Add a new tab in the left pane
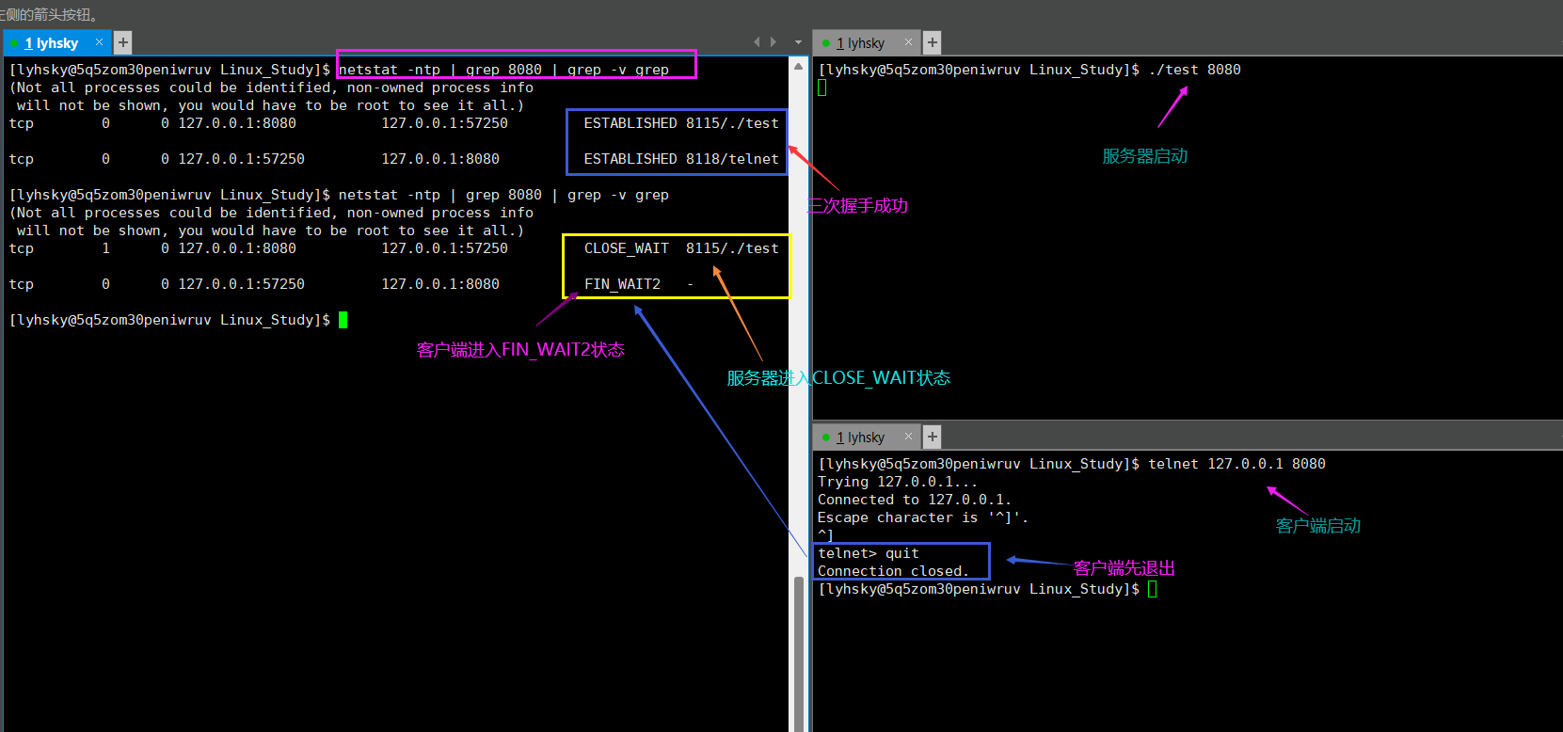Viewport: 1563px width, 732px height. point(123,42)
